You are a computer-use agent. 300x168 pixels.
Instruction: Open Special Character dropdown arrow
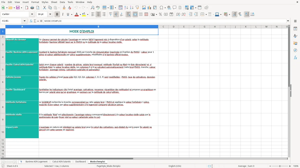[x=165, y=8]
